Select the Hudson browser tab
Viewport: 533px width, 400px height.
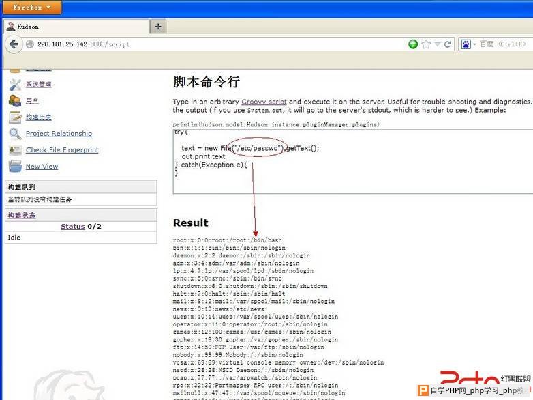[x=77, y=27]
